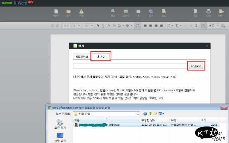Insert an image with 이미지 icon
The height and width of the screenshot is (143, 229).
point(126,13)
